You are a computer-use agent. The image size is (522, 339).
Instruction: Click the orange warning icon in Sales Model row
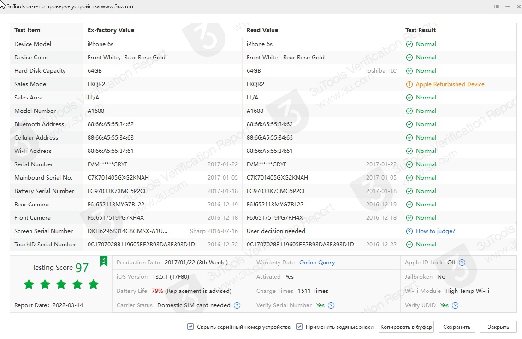(409, 84)
